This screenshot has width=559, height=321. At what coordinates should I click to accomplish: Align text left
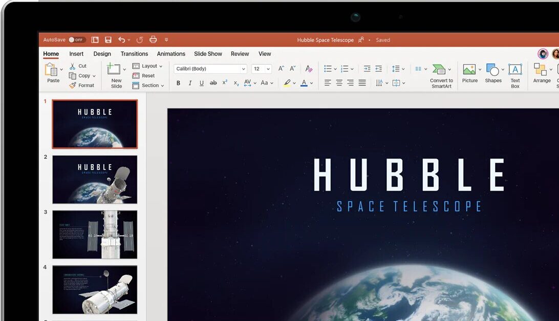(x=328, y=83)
